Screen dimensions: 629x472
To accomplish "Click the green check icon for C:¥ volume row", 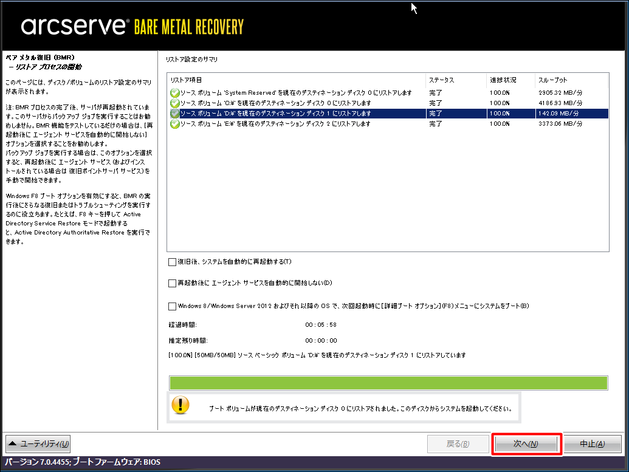I will (174, 103).
